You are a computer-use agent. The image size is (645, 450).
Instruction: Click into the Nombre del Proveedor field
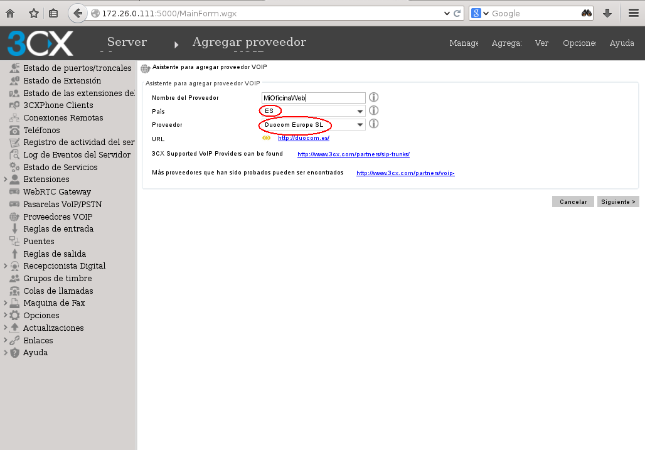[314, 98]
